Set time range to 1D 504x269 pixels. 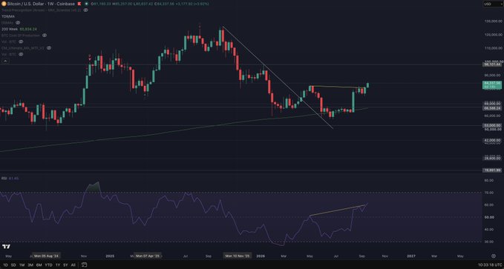pyautogui.click(x=4, y=265)
